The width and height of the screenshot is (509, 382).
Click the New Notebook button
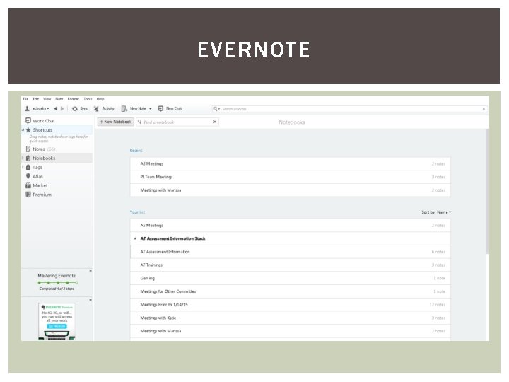click(115, 122)
